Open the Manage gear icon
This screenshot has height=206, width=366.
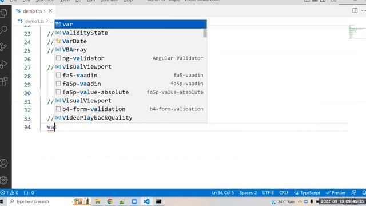[x=4, y=180]
